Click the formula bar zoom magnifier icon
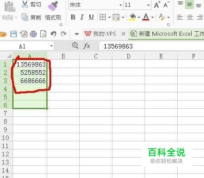204x178 pixels. pyautogui.click(x=75, y=46)
